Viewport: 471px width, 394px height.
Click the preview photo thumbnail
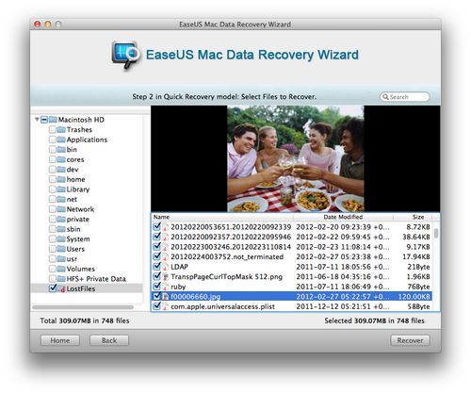296,158
